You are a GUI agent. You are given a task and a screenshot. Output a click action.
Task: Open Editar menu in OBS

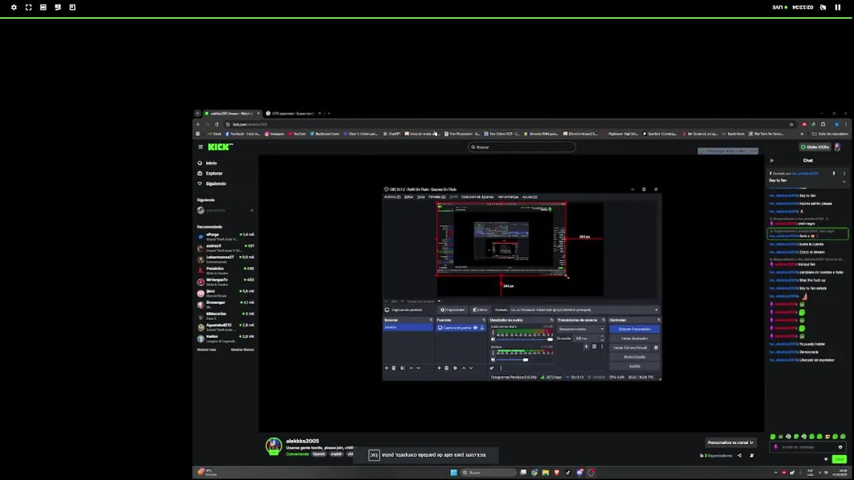pos(409,197)
